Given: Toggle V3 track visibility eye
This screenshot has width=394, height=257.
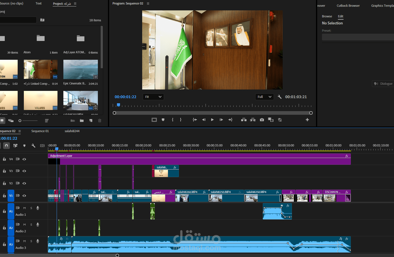Looking at the screenshot, I should [x=24, y=171].
